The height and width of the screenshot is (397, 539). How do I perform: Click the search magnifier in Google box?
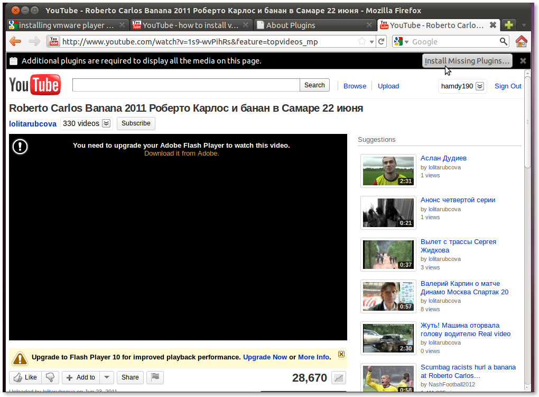503,41
